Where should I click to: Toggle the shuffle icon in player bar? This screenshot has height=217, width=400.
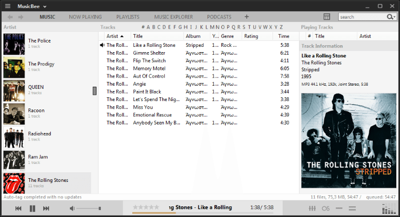click(353, 208)
